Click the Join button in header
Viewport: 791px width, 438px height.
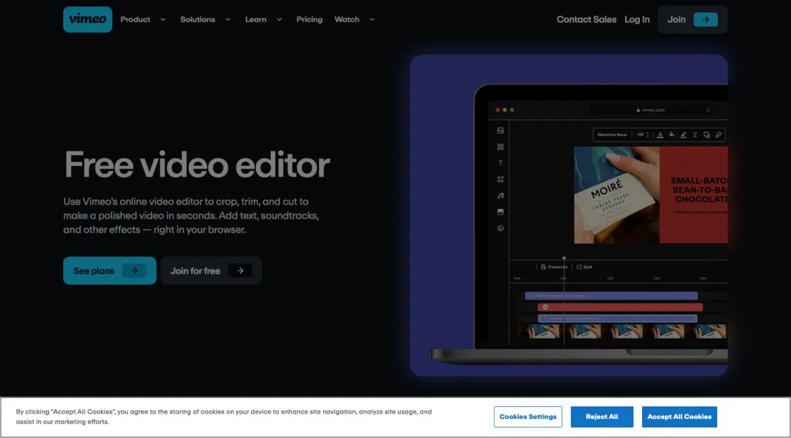click(692, 19)
